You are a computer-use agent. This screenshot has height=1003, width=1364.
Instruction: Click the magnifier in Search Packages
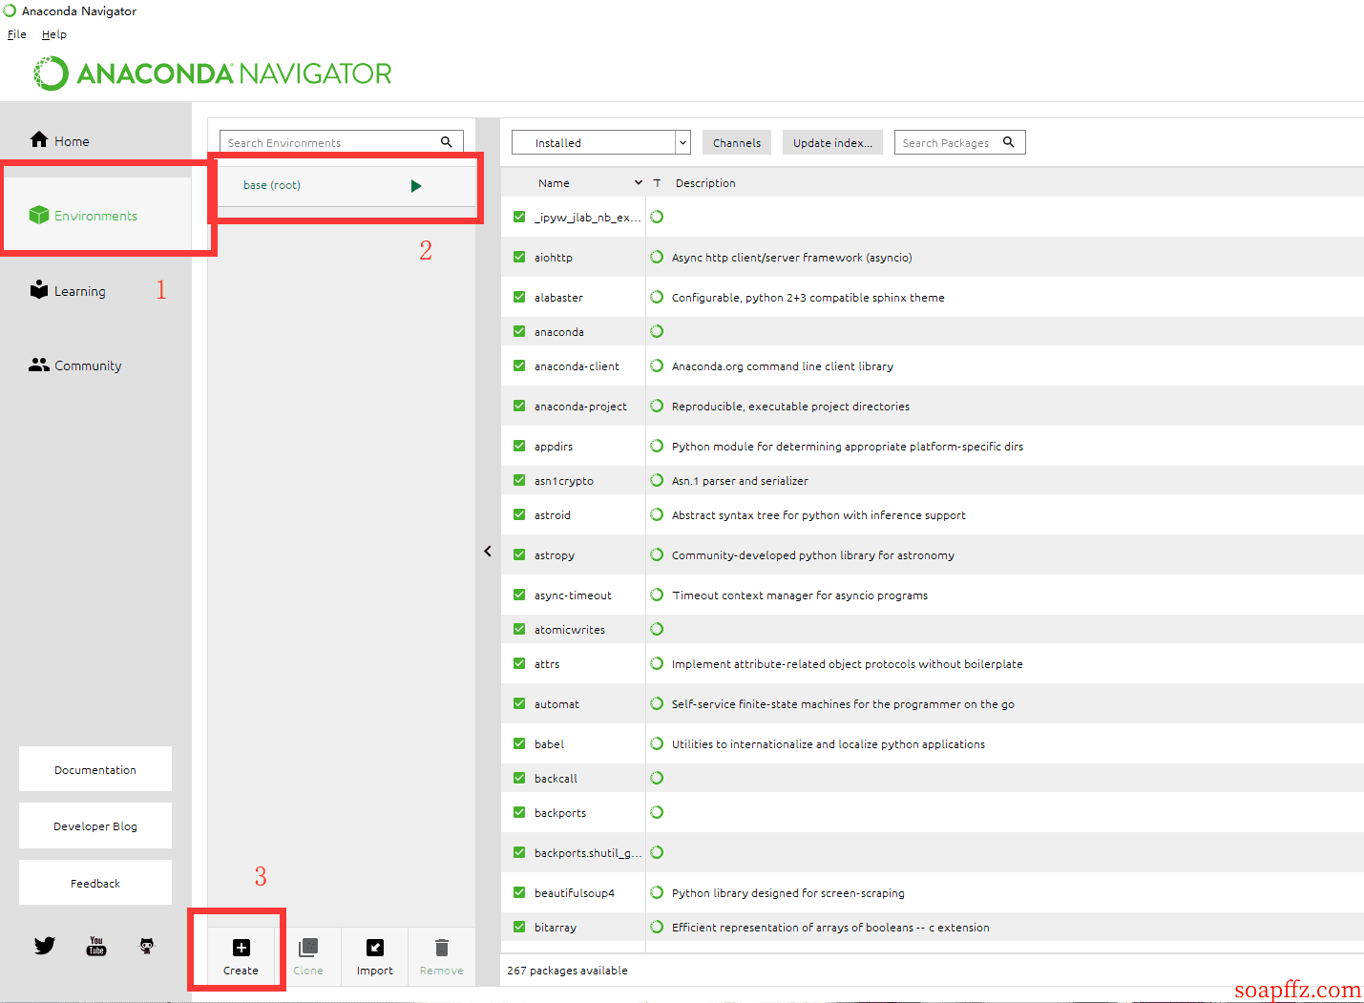1008,142
